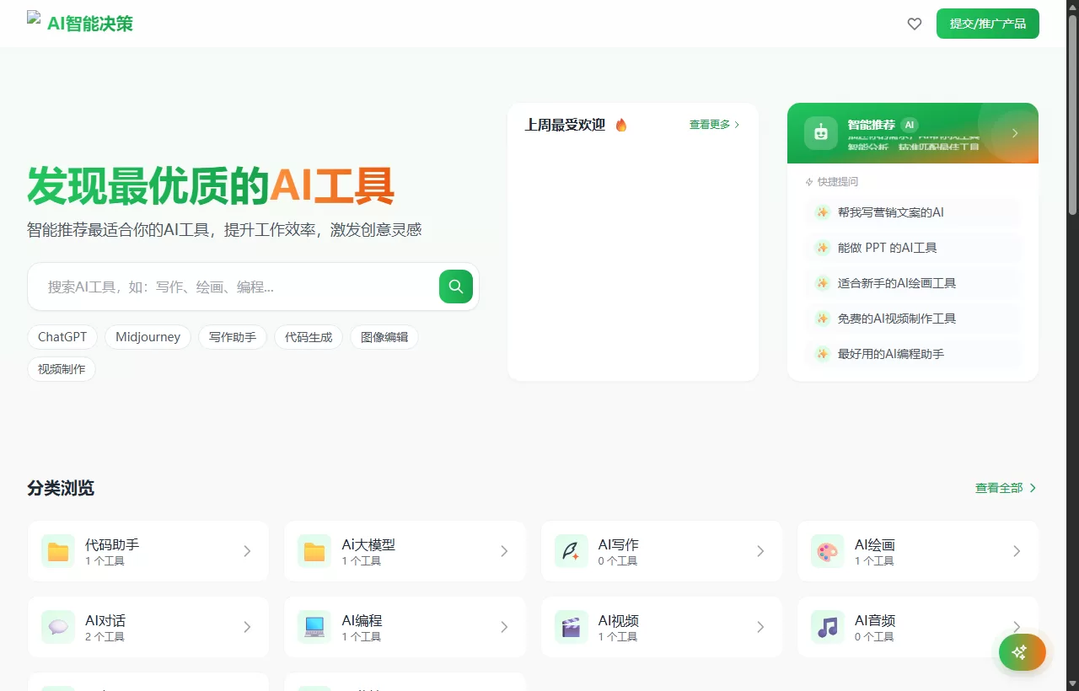
Task: Click the AI对话 category name
Action: [x=105, y=620]
